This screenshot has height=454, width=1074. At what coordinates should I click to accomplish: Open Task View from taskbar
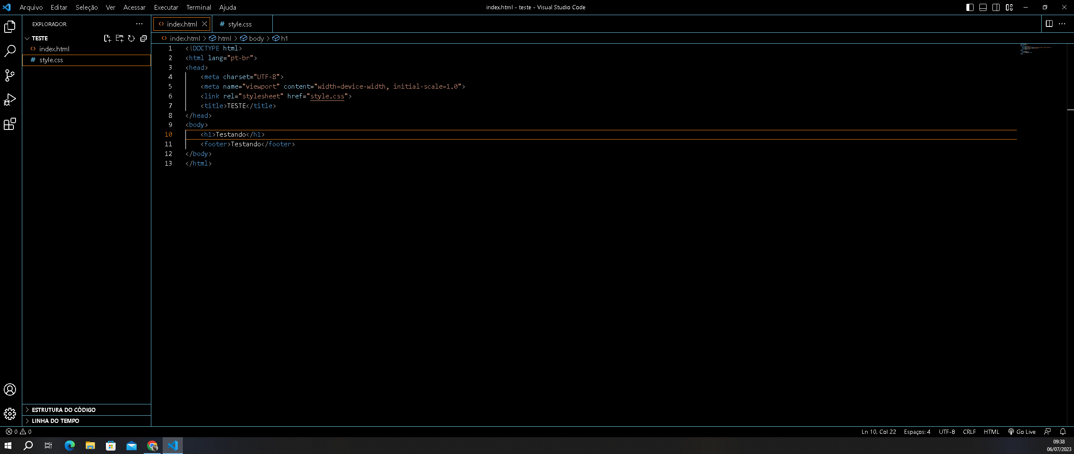pyautogui.click(x=48, y=446)
